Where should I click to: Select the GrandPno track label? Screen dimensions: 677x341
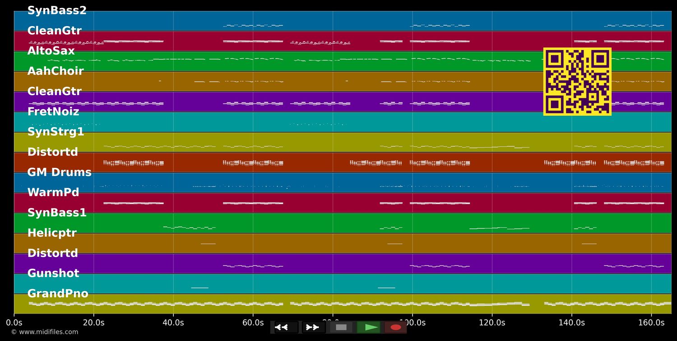58,294
